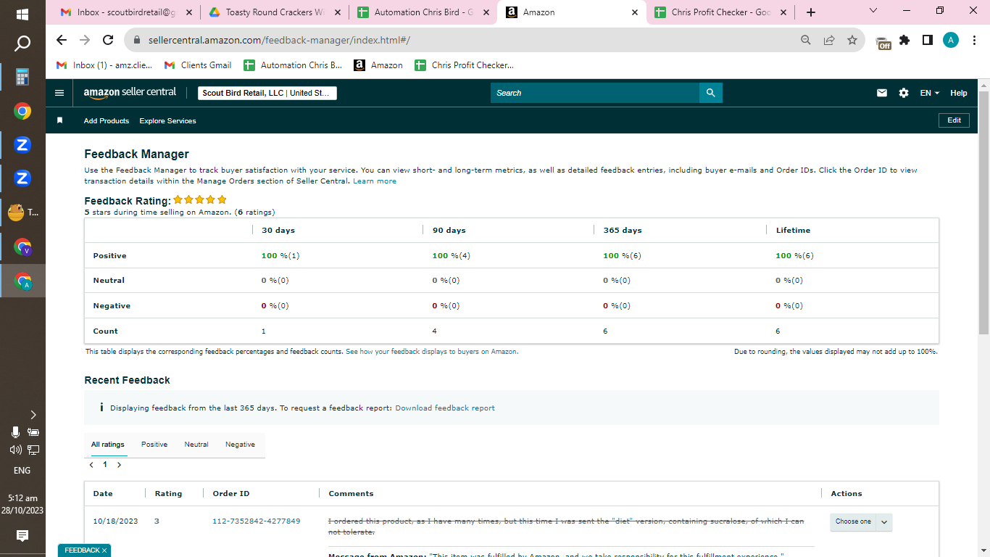The width and height of the screenshot is (990, 557).
Task: Open the Clients Gmail bookmark
Action: 198,65
